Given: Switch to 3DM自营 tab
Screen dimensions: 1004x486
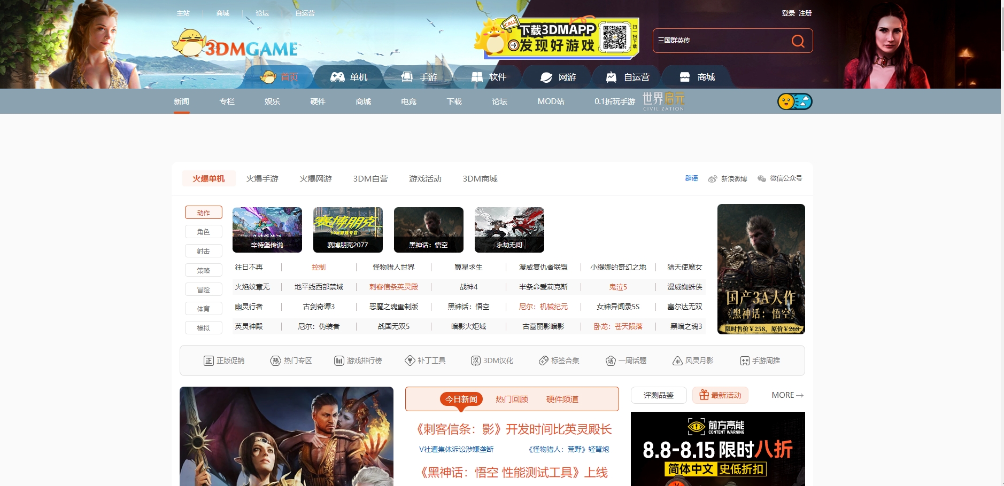Looking at the screenshot, I should click(x=370, y=178).
